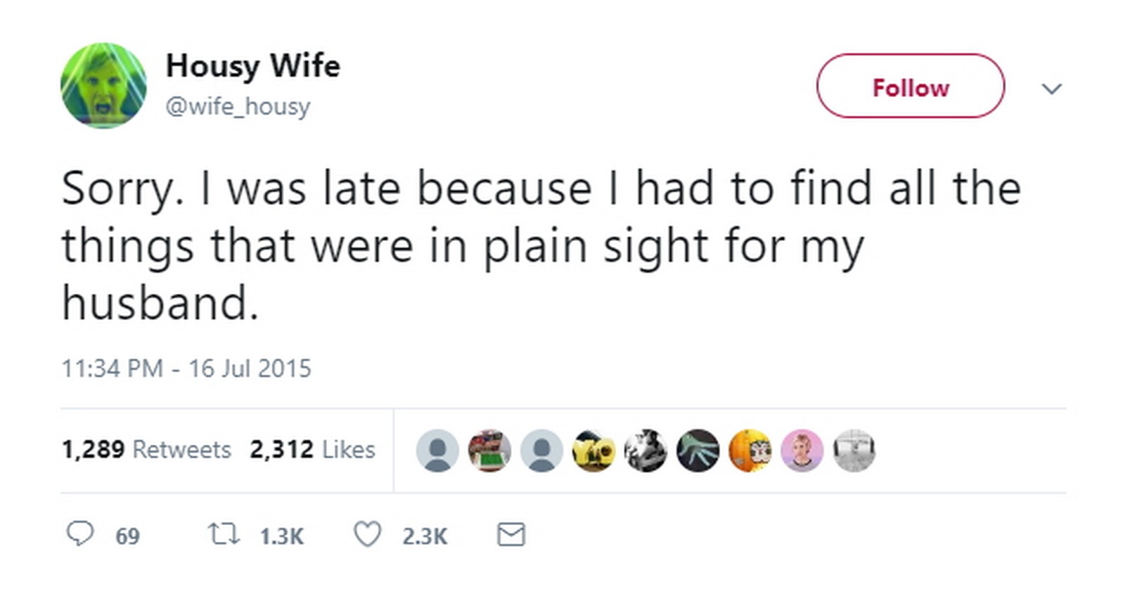The image size is (1125, 594).
Task: Open the orange pumpkin liker avatar
Action: [x=750, y=451]
